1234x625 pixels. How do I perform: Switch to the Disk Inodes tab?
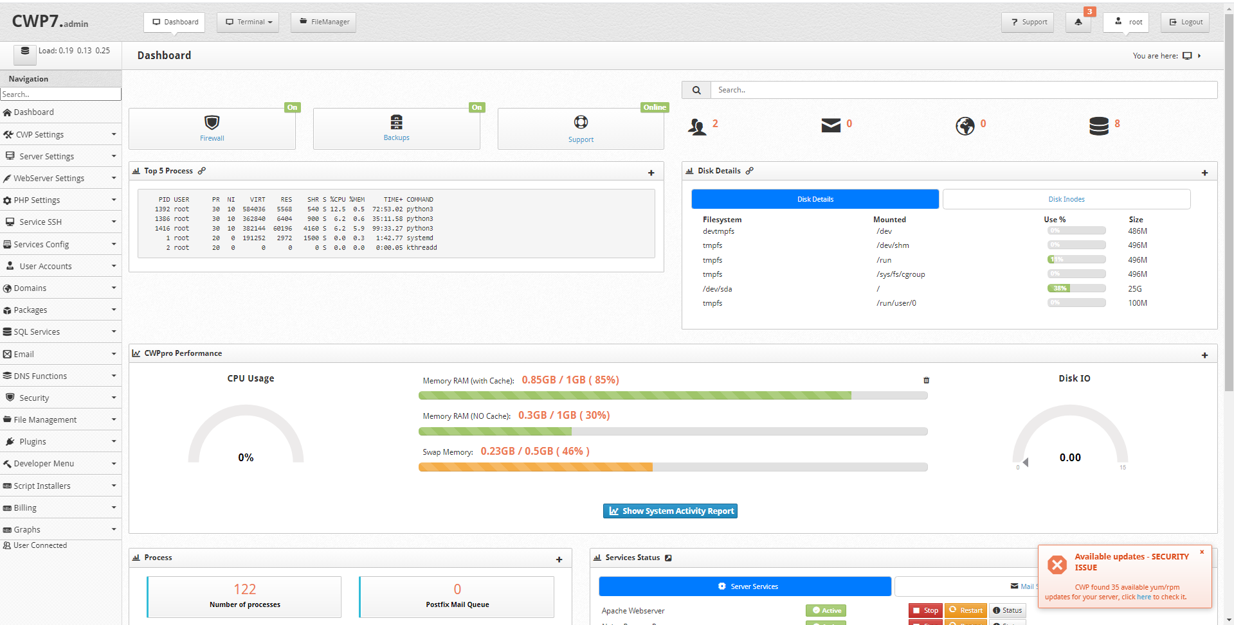(x=1066, y=199)
